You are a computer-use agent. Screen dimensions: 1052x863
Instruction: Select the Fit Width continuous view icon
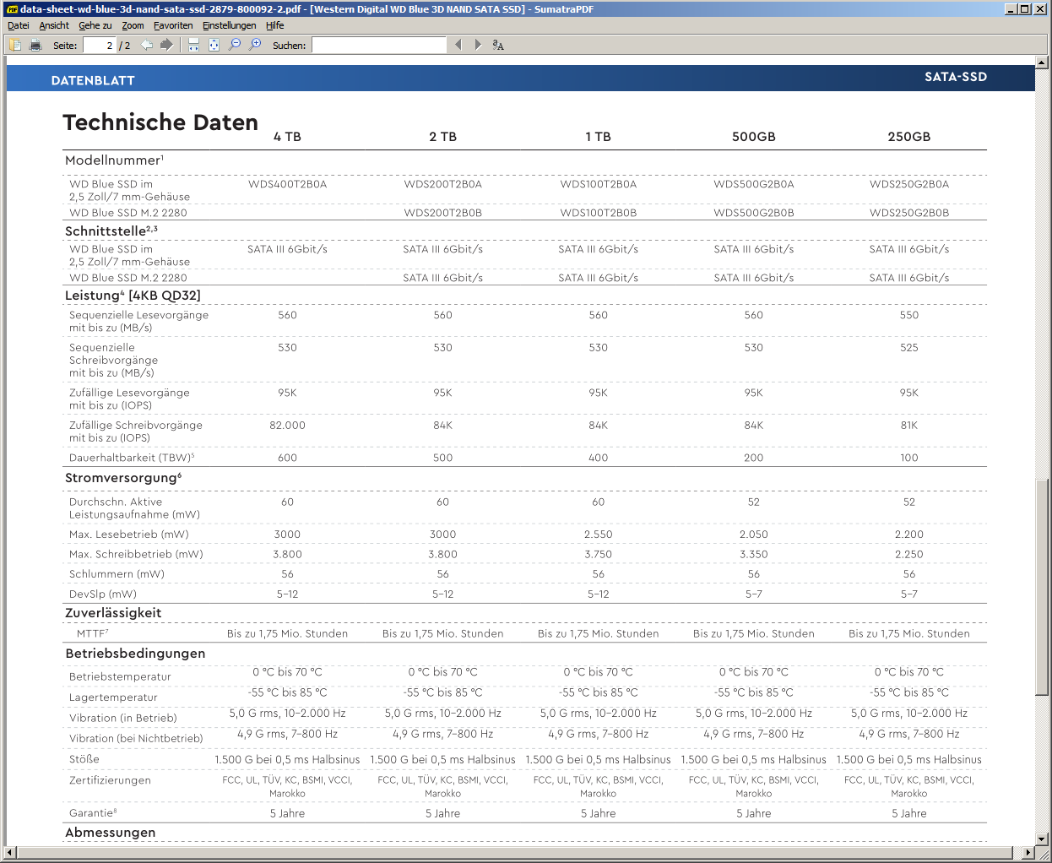pos(193,45)
